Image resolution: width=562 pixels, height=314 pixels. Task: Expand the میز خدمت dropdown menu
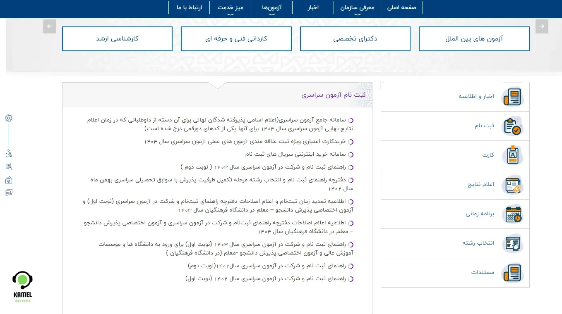click(x=231, y=8)
